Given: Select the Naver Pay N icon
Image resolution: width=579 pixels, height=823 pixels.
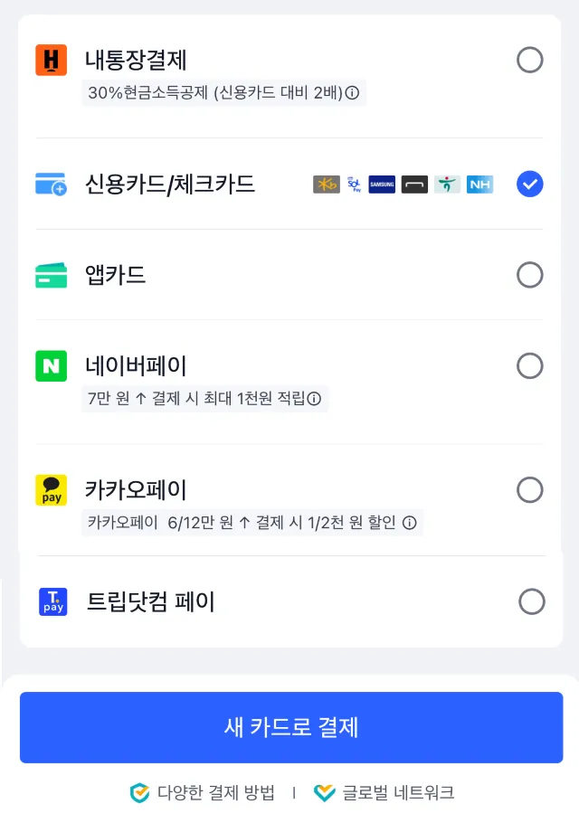Looking at the screenshot, I should 50,365.
